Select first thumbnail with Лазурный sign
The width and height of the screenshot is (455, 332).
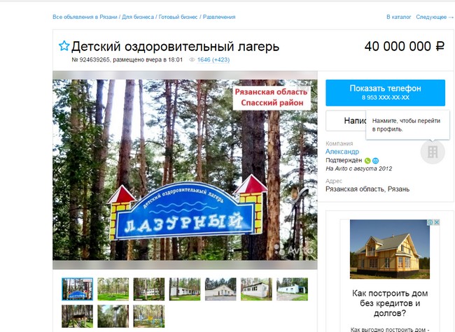coord(77,289)
